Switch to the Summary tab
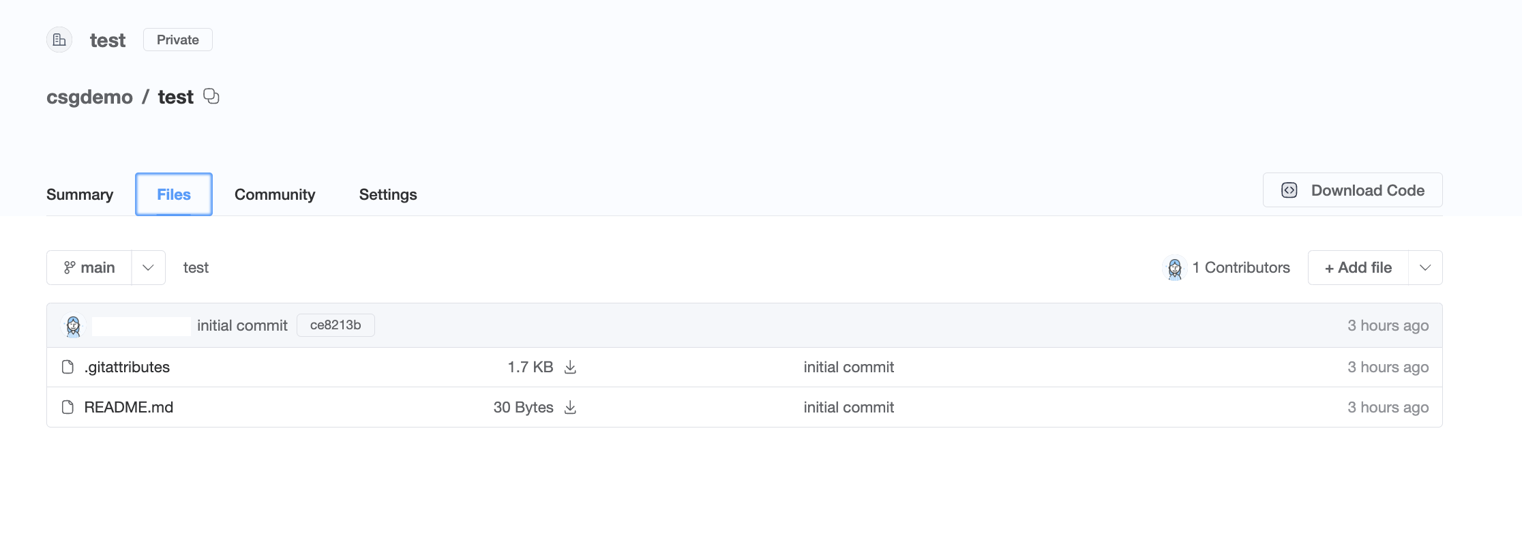This screenshot has height=540, width=1522. click(x=80, y=195)
